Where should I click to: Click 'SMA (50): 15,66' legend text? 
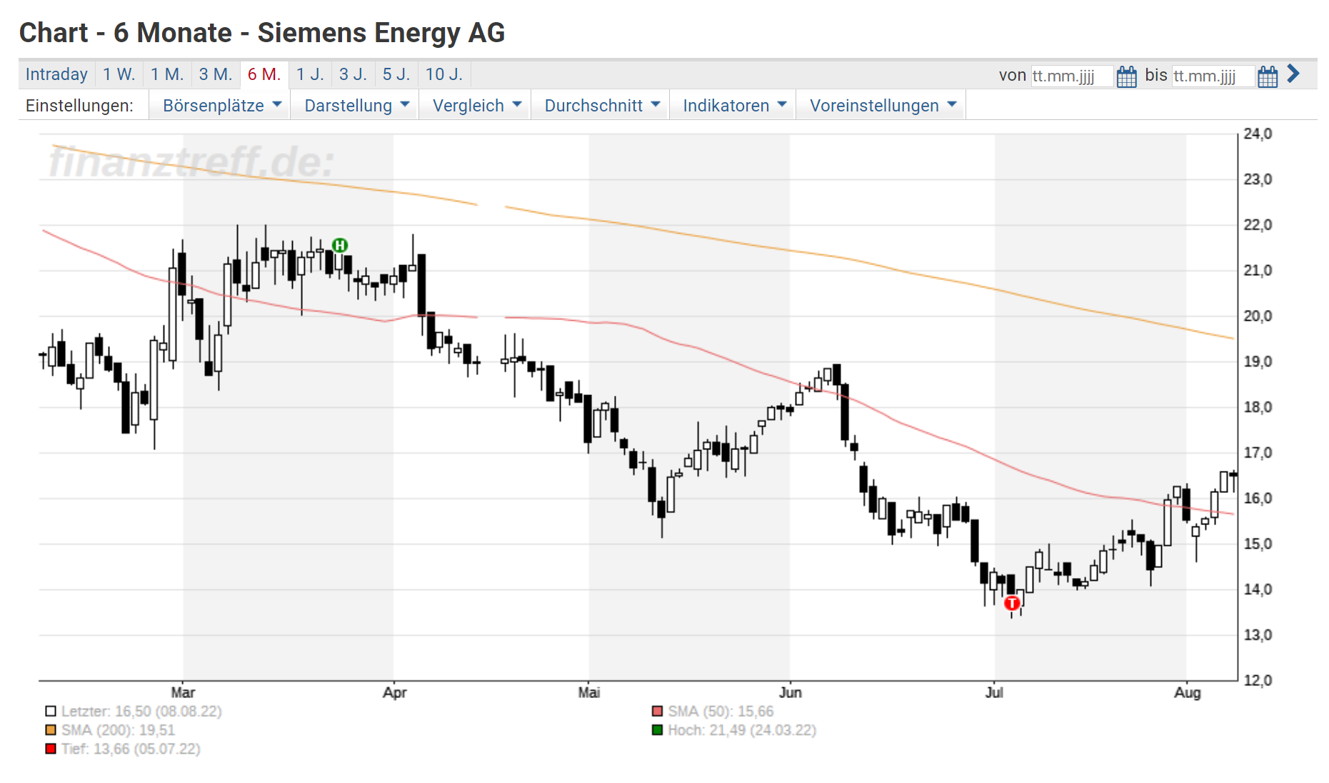721,711
